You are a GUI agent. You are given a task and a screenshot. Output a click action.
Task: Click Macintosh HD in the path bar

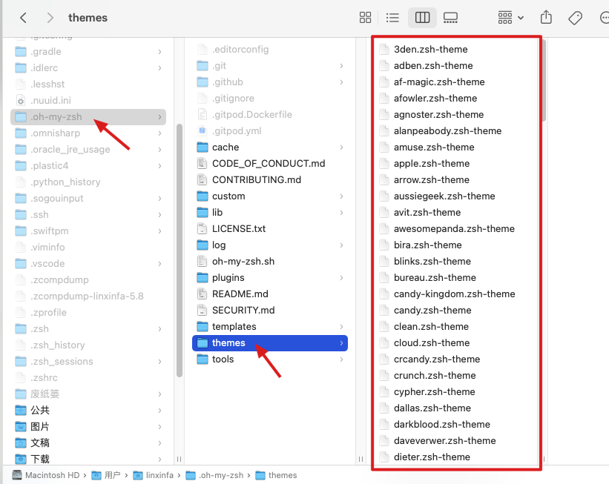point(46,475)
